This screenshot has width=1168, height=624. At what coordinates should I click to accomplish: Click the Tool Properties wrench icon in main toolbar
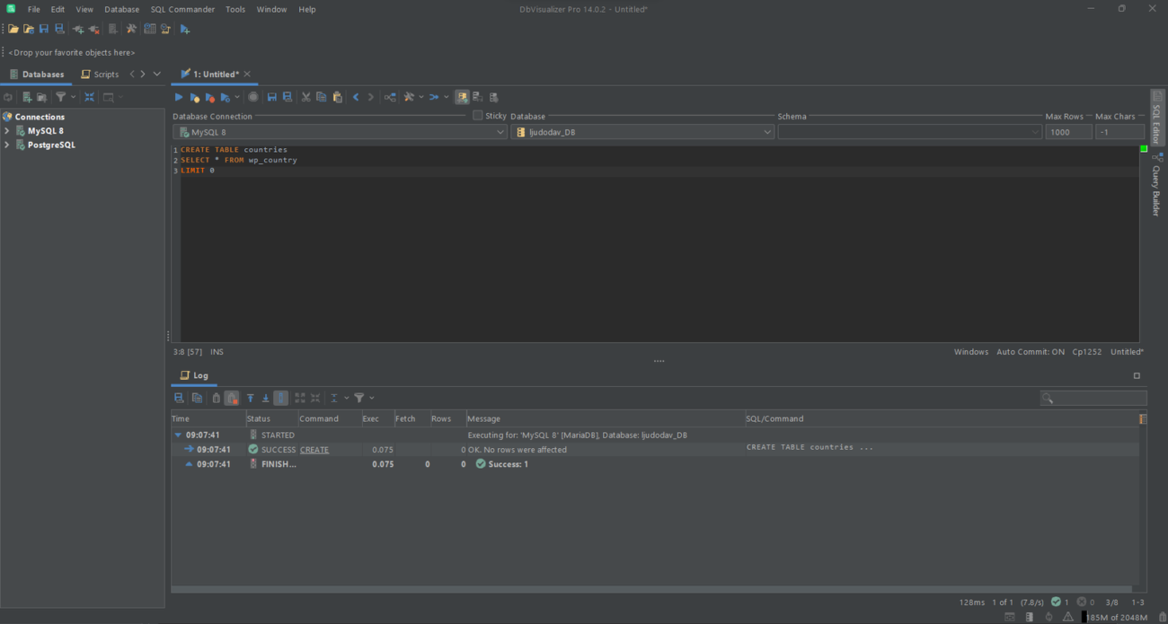tap(131, 30)
